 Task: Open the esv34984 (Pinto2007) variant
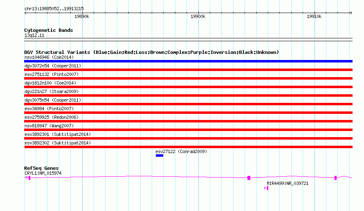(49, 109)
